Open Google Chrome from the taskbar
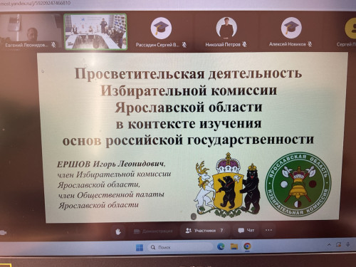This screenshot has height=267, width=356. [x=247, y=246]
